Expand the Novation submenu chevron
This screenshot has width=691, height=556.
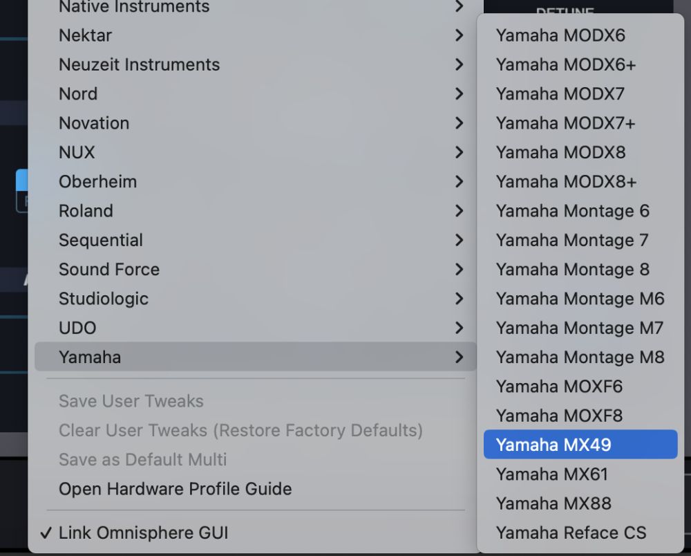pyautogui.click(x=459, y=123)
